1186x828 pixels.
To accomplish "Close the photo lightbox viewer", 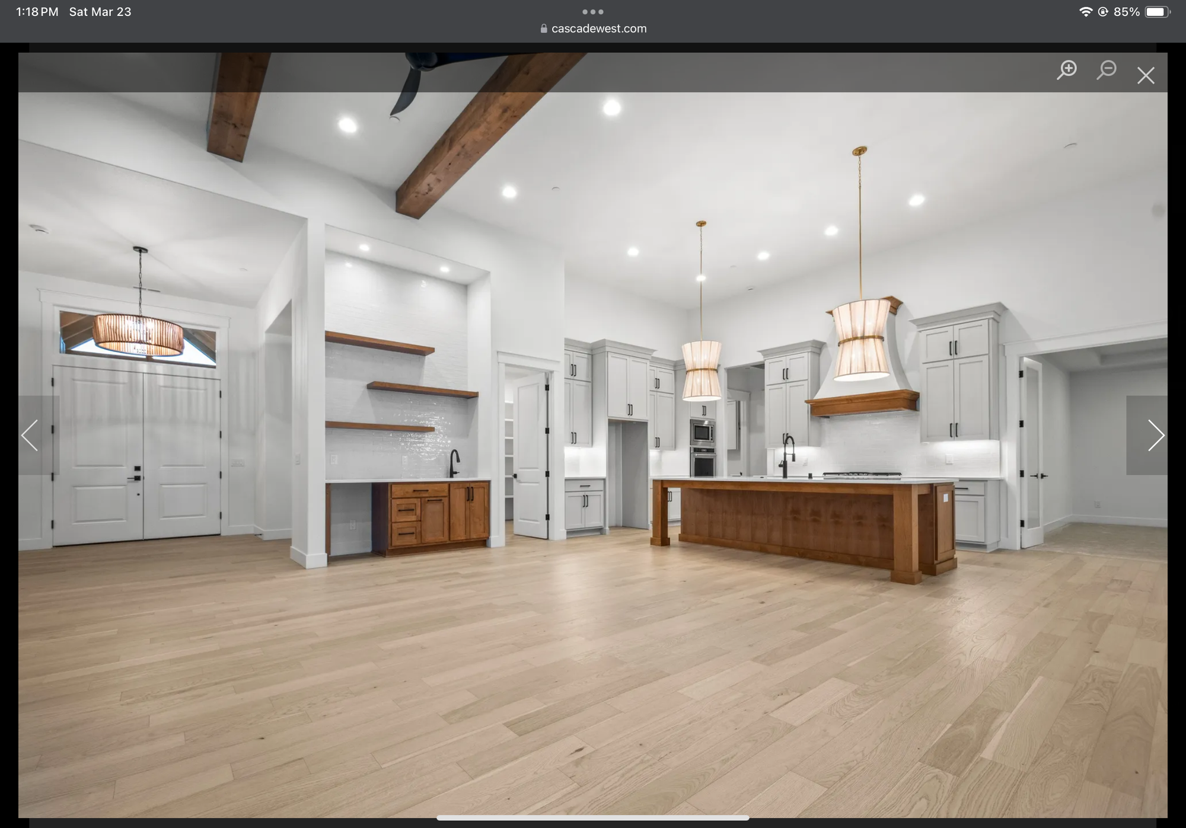I will point(1146,75).
